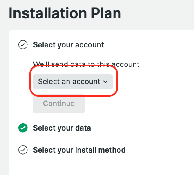Open the Select an account dropdown
Viewport: 194px width, 175px height.
[x=73, y=82]
